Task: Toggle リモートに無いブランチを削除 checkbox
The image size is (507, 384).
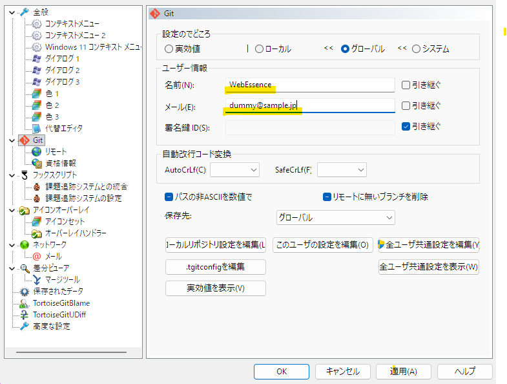Action: pyautogui.click(x=327, y=197)
